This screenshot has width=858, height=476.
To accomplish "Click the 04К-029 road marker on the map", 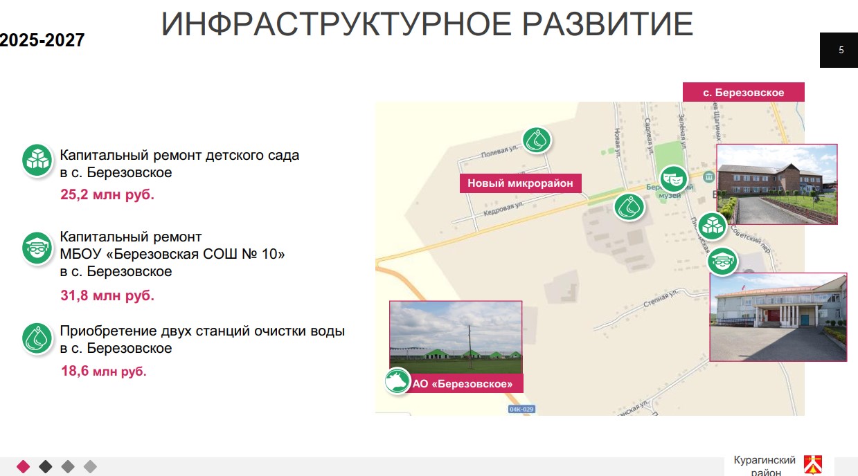I will [521, 409].
